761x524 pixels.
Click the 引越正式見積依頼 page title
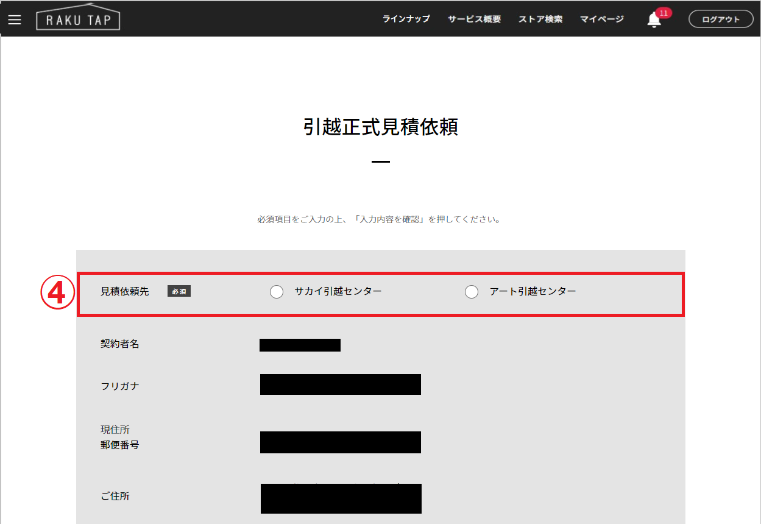381,127
